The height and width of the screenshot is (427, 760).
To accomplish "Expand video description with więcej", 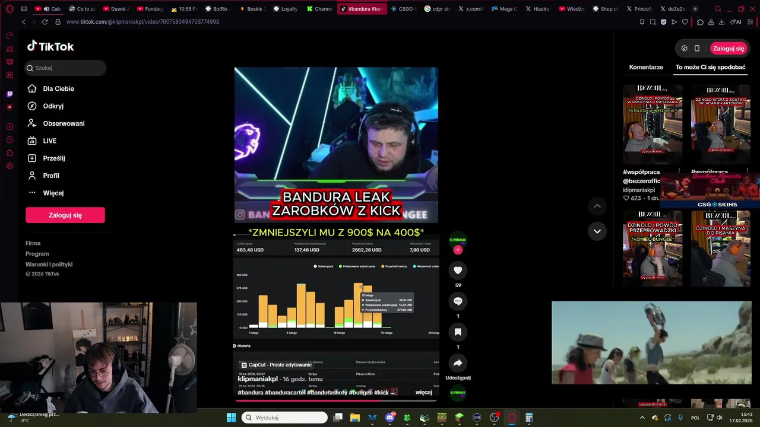I will pyautogui.click(x=423, y=393).
